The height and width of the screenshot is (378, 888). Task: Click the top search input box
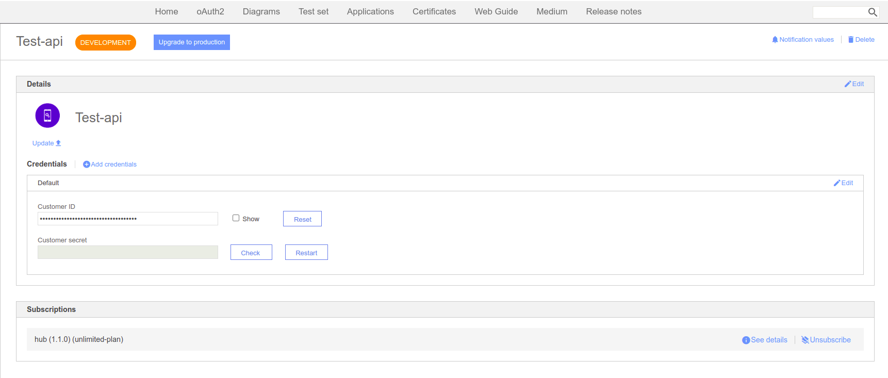(x=840, y=12)
